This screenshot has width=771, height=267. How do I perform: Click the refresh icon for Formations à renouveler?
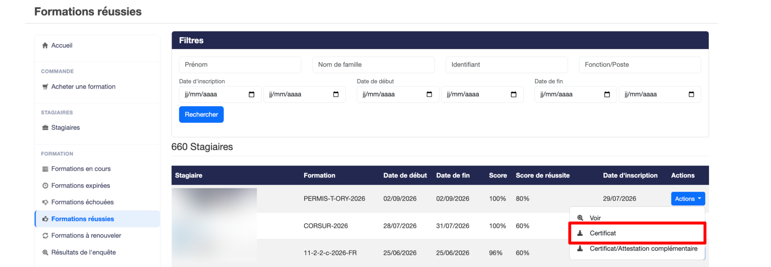(x=45, y=236)
